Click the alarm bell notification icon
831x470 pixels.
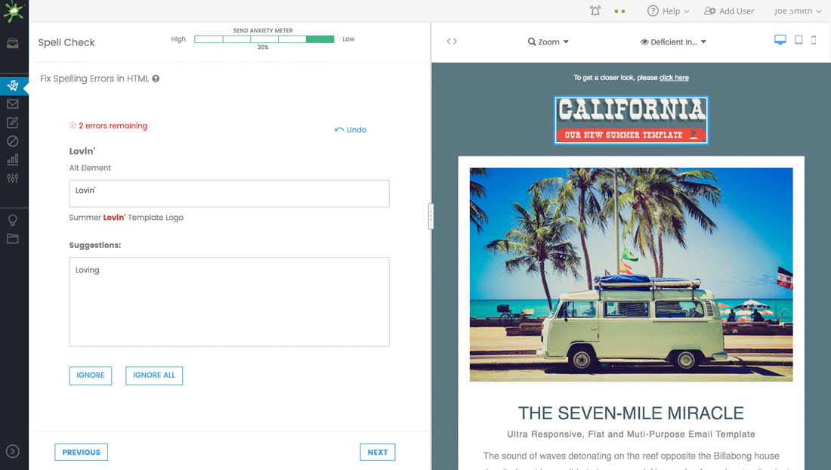595,11
